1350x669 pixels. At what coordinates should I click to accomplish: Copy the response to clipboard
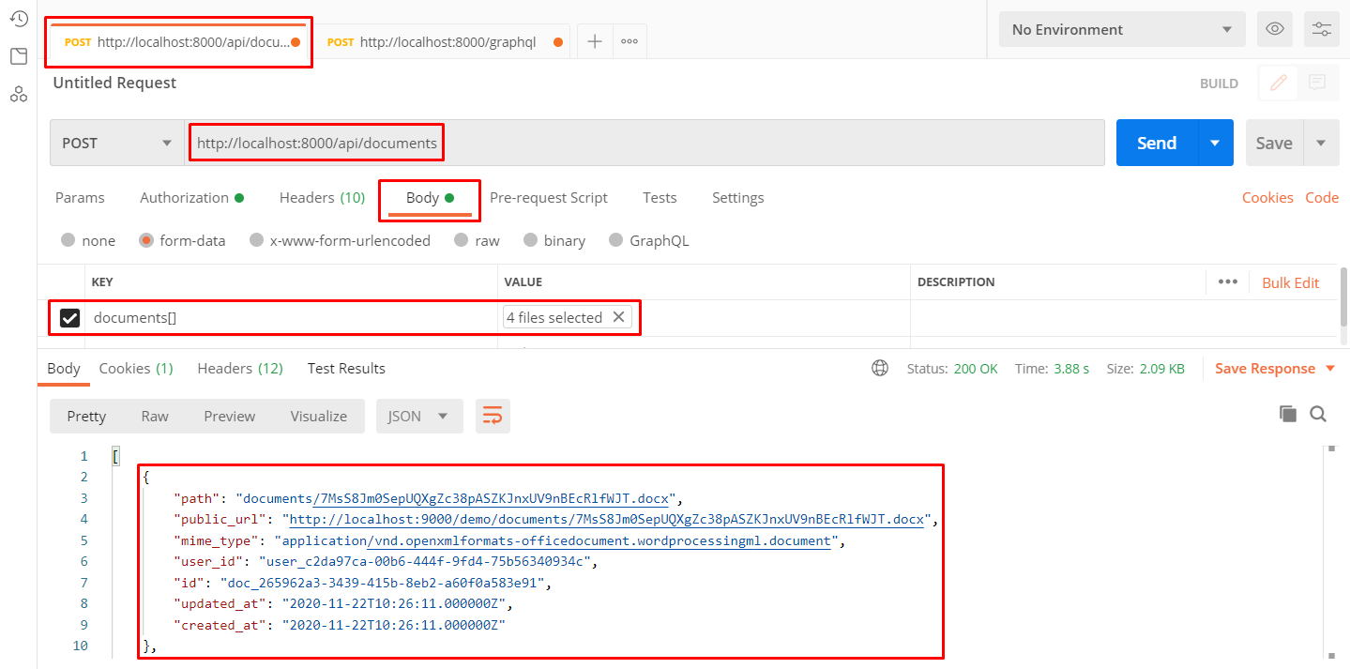1288,414
